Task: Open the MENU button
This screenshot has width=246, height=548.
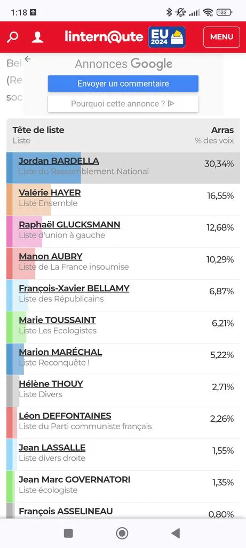Action: pyautogui.click(x=221, y=37)
